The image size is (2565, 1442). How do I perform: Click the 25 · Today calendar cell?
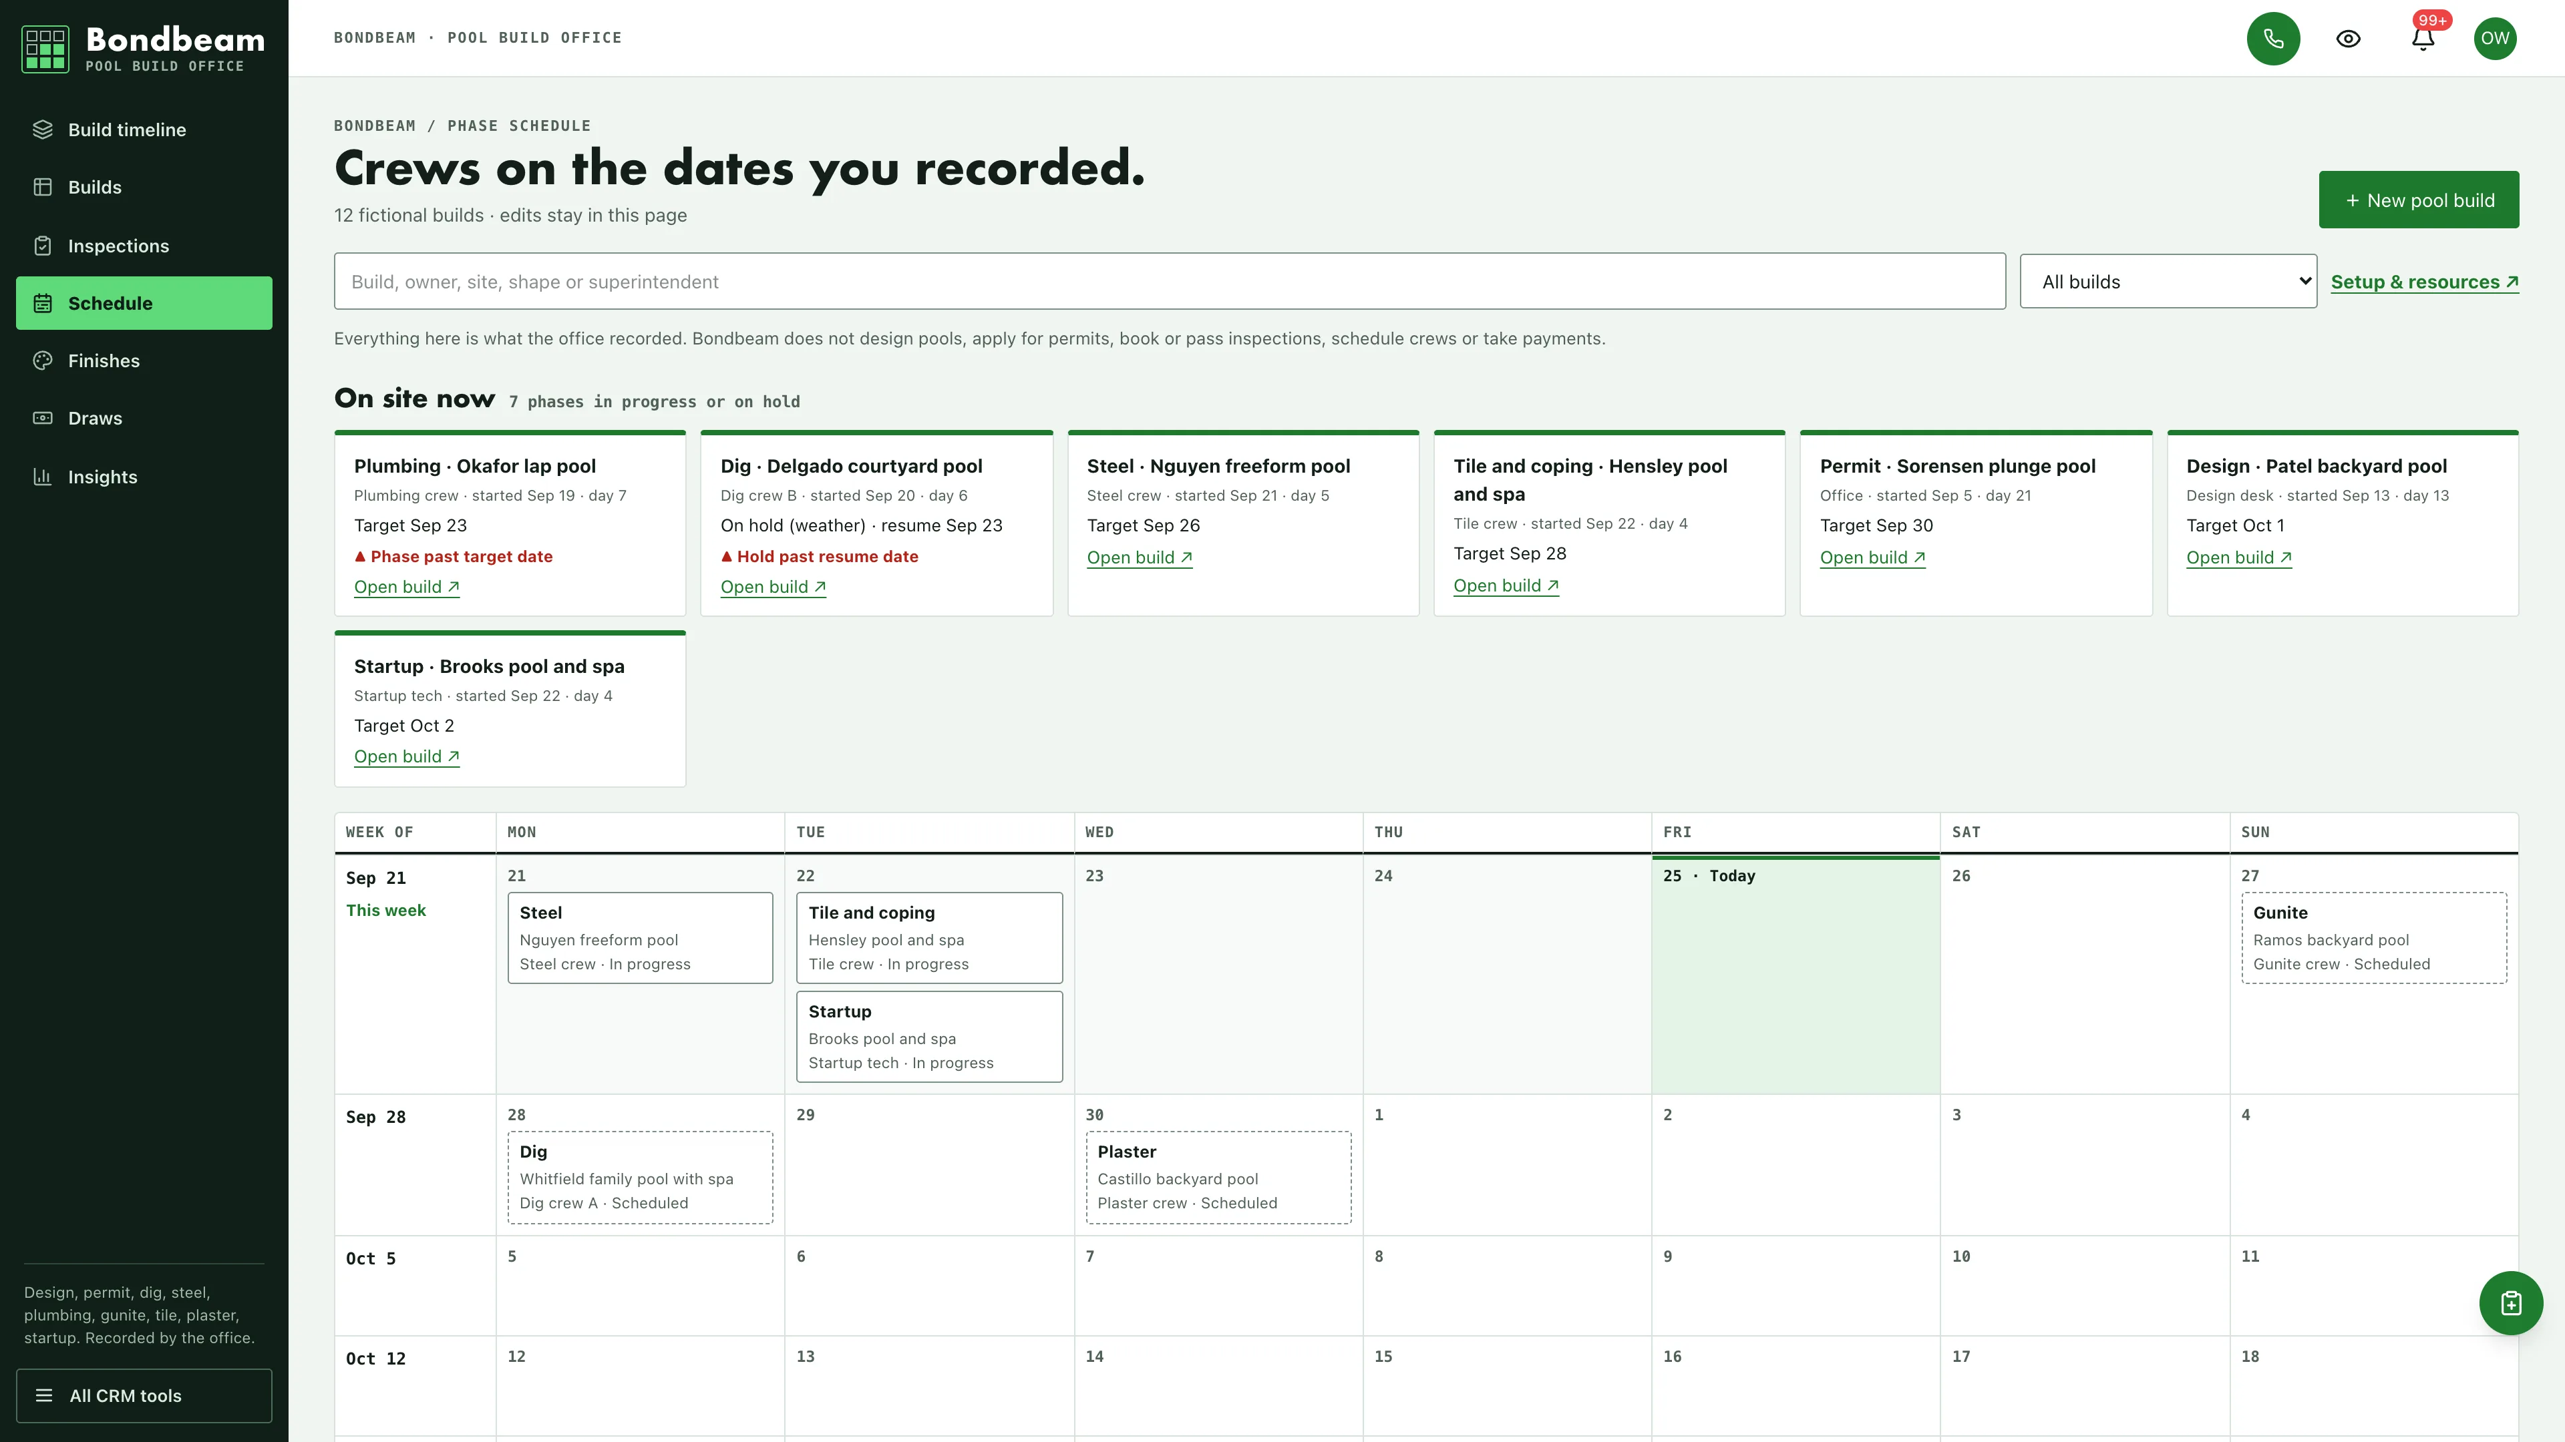(1795, 975)
